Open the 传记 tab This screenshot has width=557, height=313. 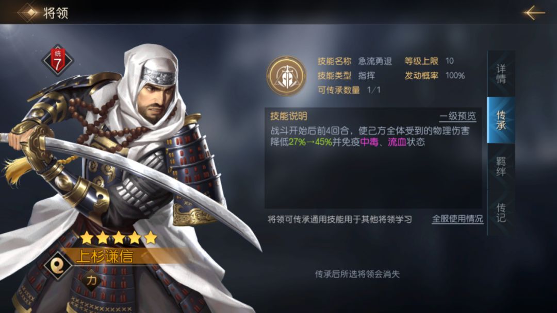coord(501,212)
